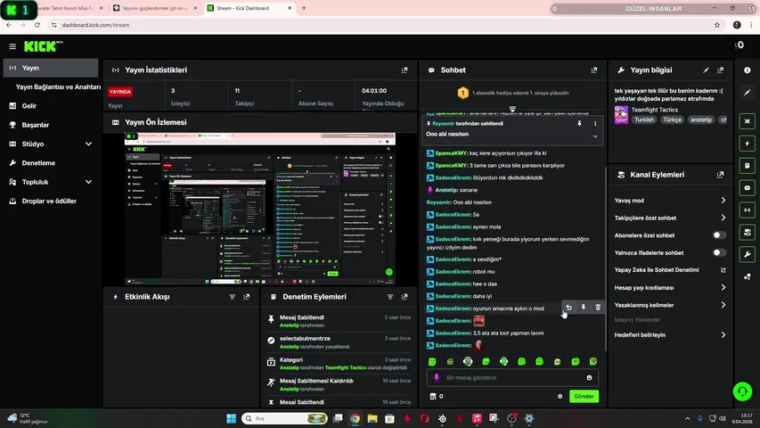Screen dimensions: 760x428
Task: Click the stream preview thumbnail
Action: (x=260, y=209)
